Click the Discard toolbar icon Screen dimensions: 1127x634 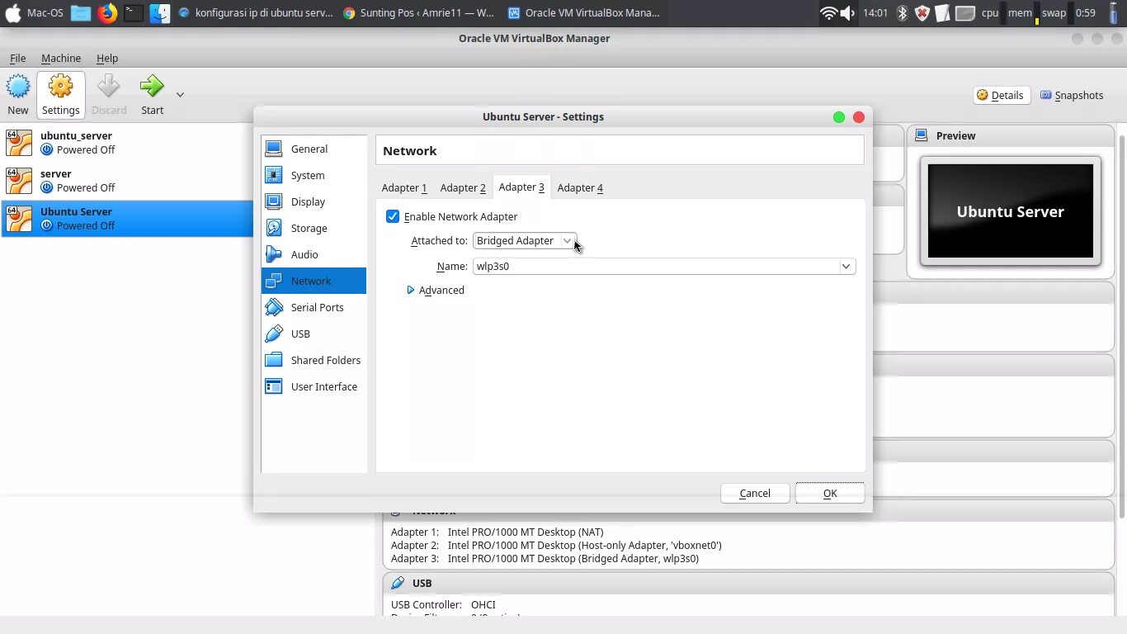(x=109, y=94)
